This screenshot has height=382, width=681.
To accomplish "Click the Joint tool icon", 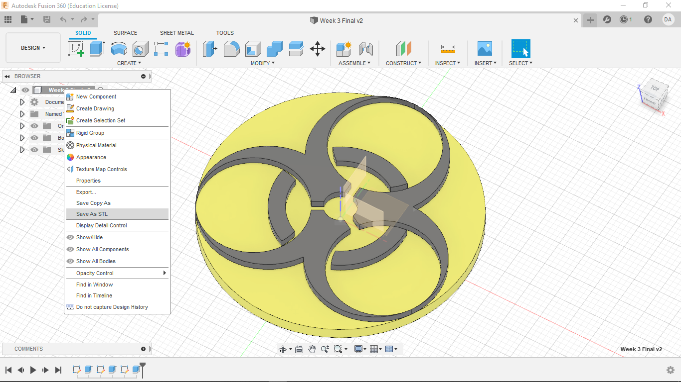I will coord(365,49).
